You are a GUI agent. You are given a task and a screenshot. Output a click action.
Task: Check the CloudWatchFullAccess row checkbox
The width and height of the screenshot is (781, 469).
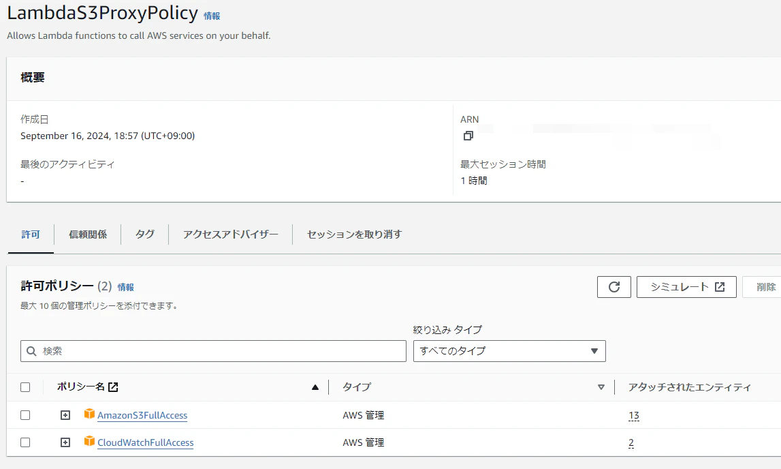tap(25, 442)
